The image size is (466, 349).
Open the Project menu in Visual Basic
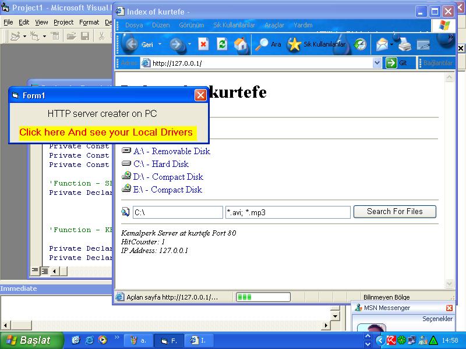[63, 22]
